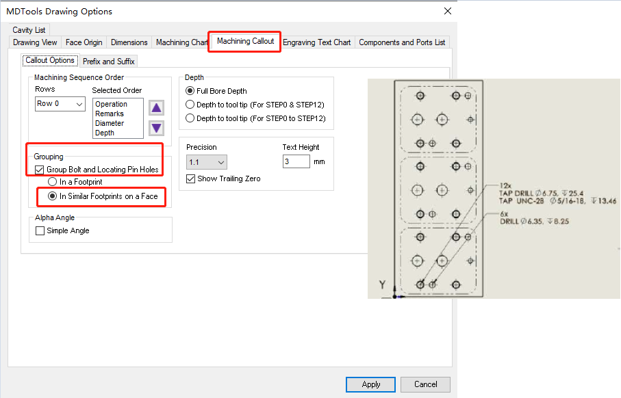Close the MDTools Drawing Options dialog
The width and height of the screenshot is (621, 398).
point(448,11)
